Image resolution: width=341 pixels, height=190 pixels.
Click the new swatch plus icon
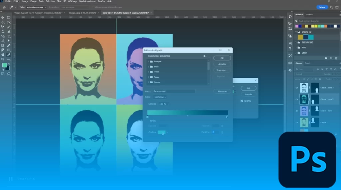pos(331,58)
